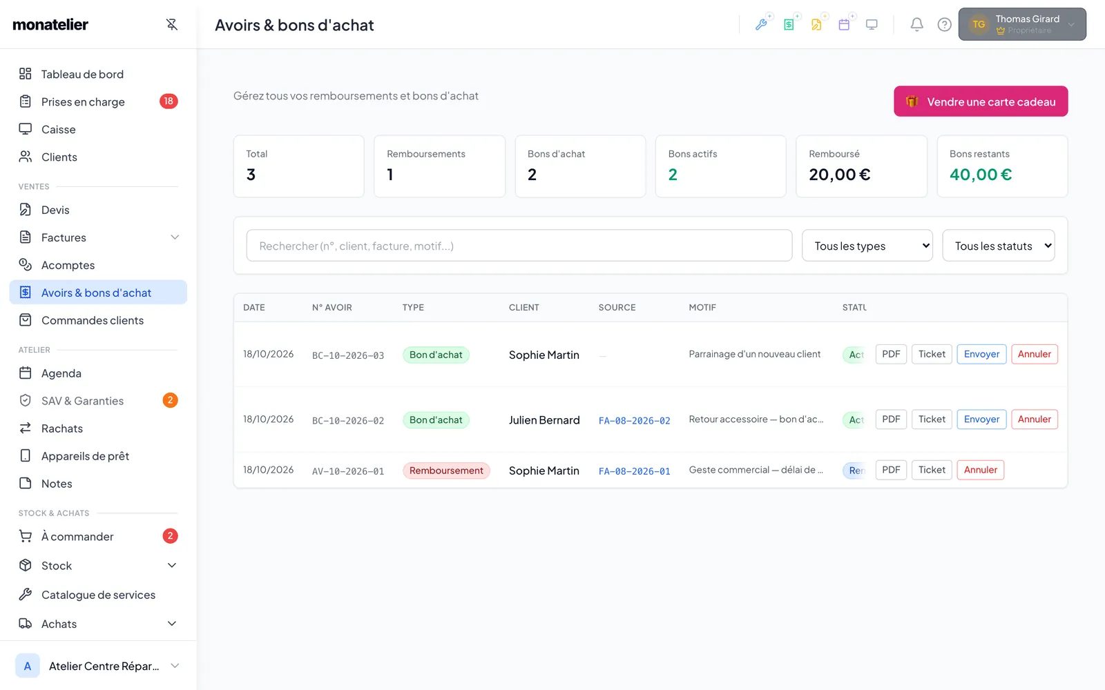Click the Remboursement type badge
This screenshot has width=1105, height=690.
446,471
